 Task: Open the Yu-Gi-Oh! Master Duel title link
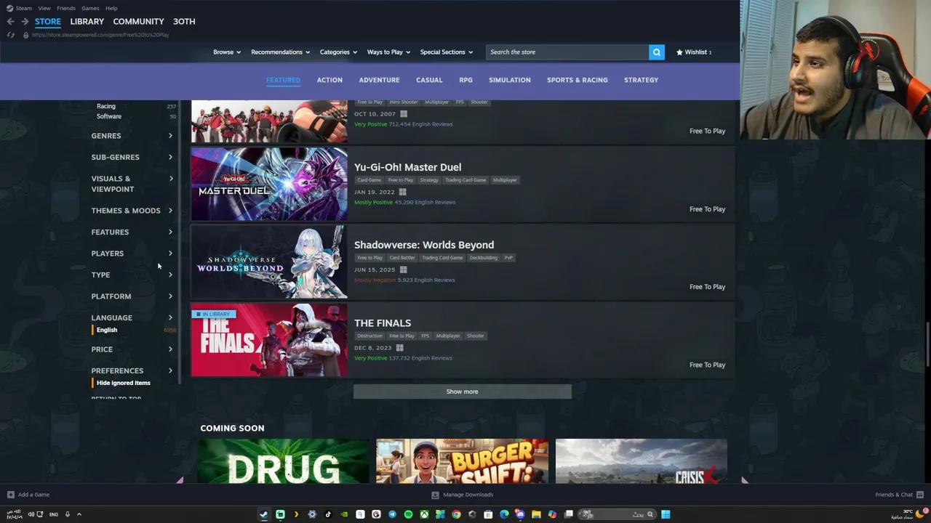pyautogui.click(x=407, y=167)
